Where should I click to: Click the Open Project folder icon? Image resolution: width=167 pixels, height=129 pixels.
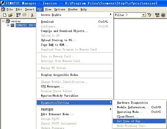[11, 15]
